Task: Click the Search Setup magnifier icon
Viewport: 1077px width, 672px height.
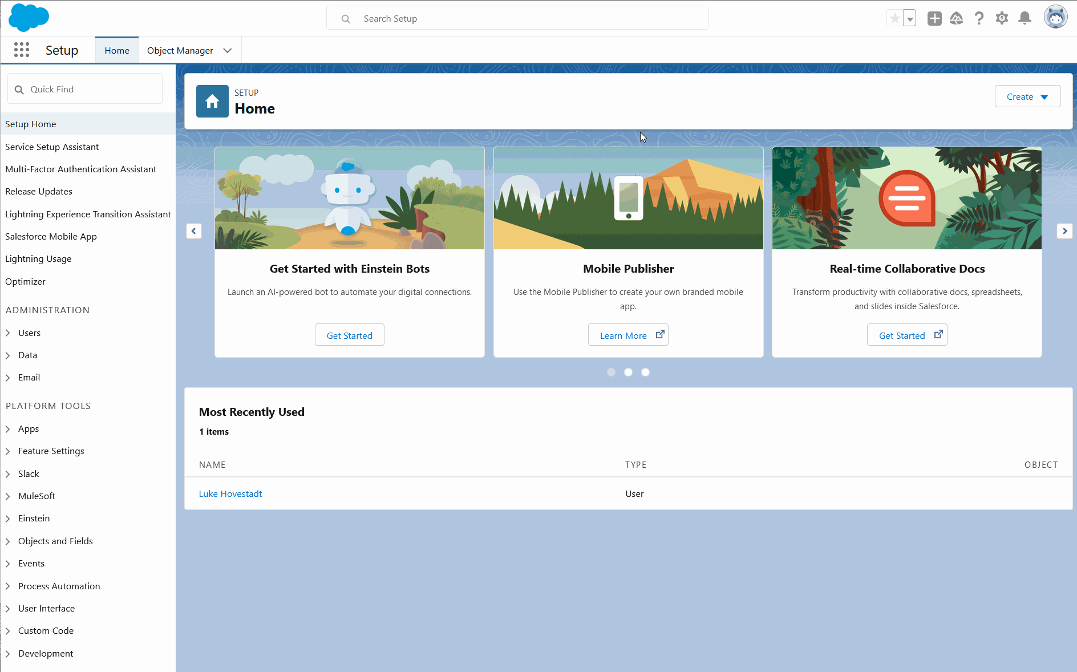Action: coord(346,19)
